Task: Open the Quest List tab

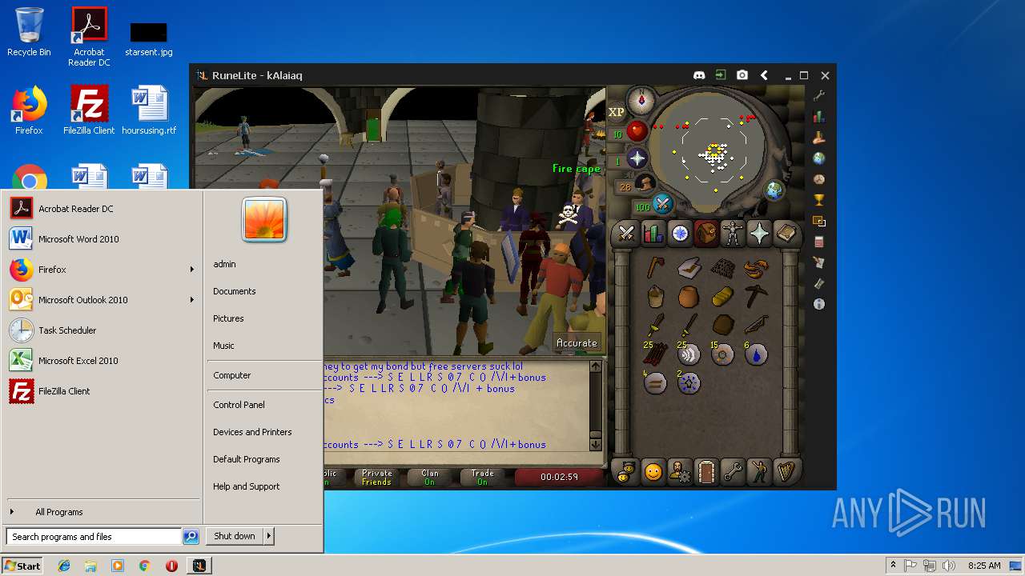Action: coord(679,233)
